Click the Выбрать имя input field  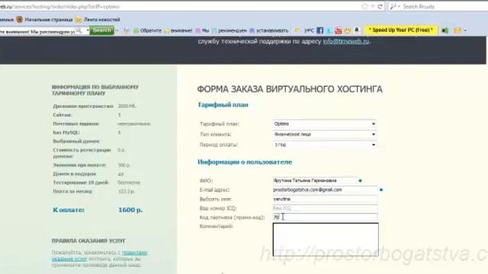pos(325,199)
